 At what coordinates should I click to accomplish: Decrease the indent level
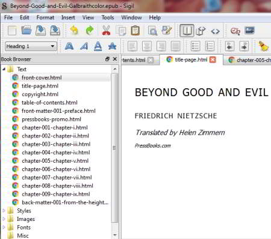[230, 46]
